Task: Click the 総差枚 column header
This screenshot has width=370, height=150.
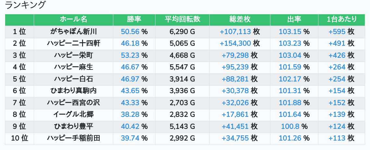Action: [x=240, y=19]
